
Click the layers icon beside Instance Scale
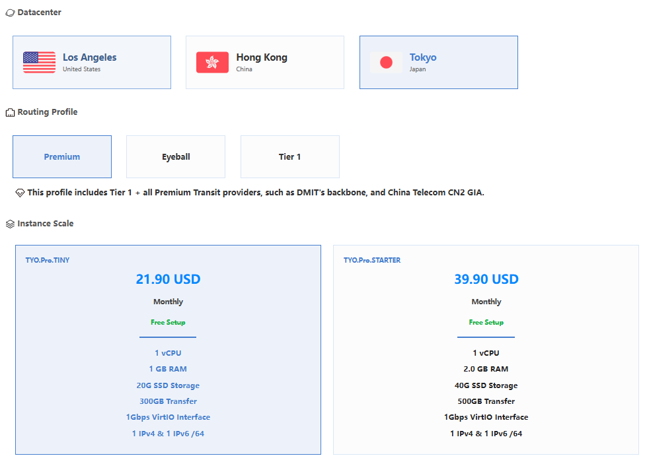[x=10, y=224]
